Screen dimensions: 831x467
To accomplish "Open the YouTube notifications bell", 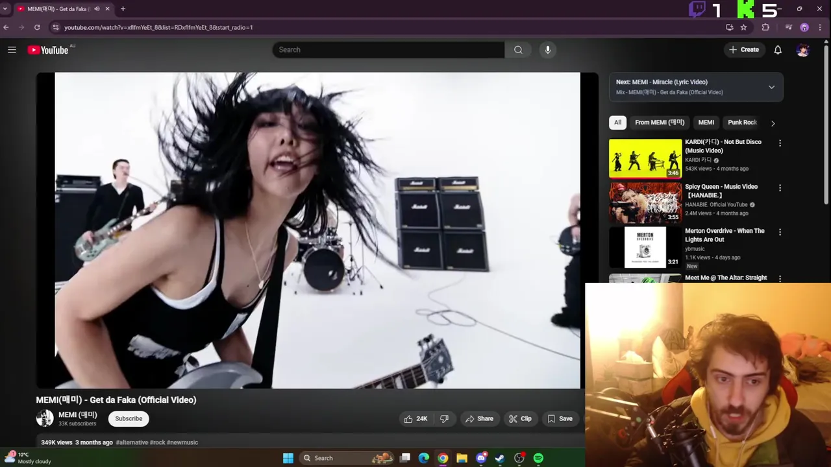I will (x=778, y=50).
